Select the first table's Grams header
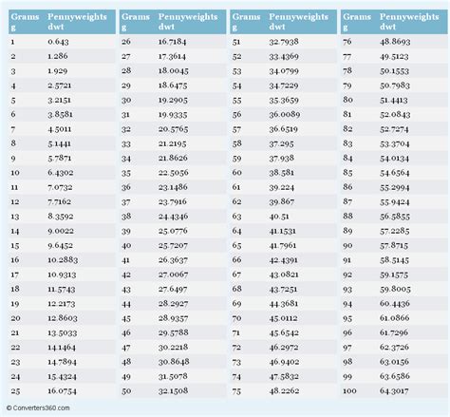Screen dimensions: 450x417 [25, 22]
